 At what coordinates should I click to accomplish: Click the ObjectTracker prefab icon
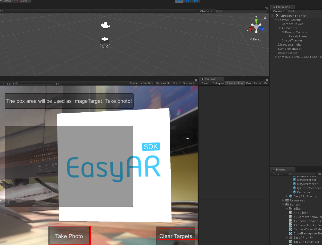pos(295,184)
